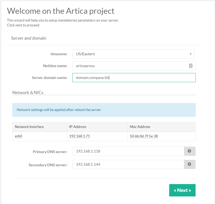The width and height of the screenshot is (215, 204).
Task: Click the gear icon beside Secondary DNS server
Action: coord(189,164)
